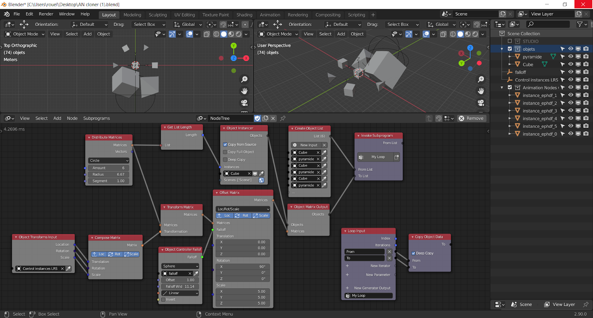
Task: Click parent node tree arrow icon
Action: coord(429,118)
